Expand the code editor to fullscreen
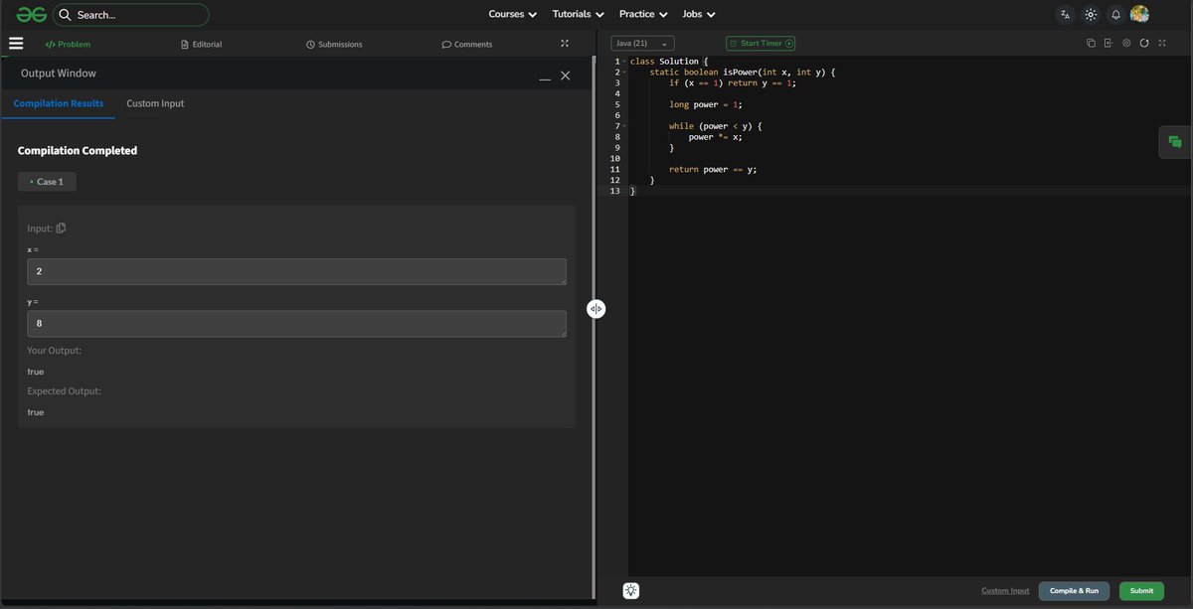 [x=1161, y=43]
